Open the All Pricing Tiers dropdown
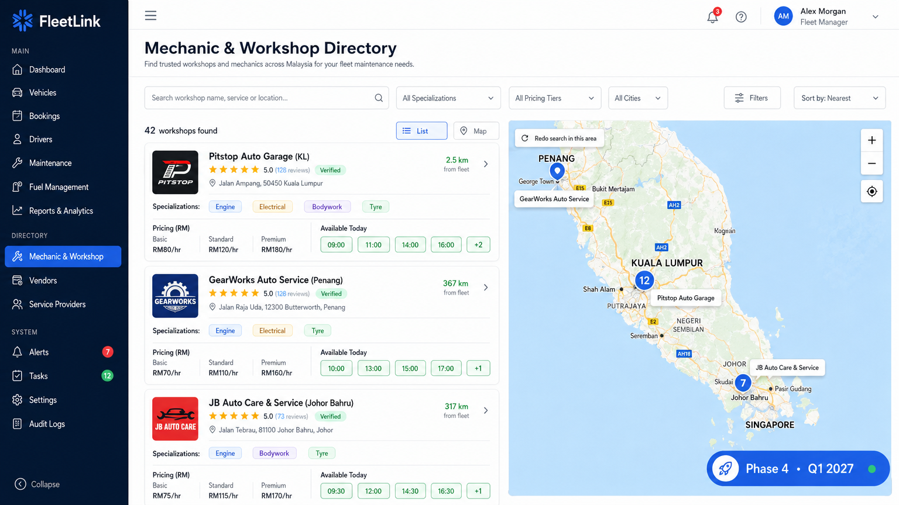The width and height of the screenshot is (899, 505). click(554, 98)
